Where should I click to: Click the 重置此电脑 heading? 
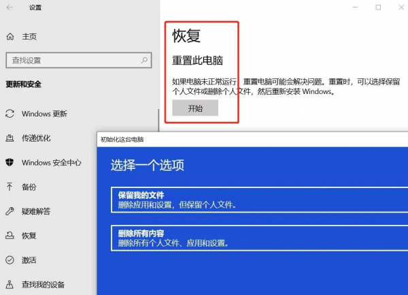[197, 61]
